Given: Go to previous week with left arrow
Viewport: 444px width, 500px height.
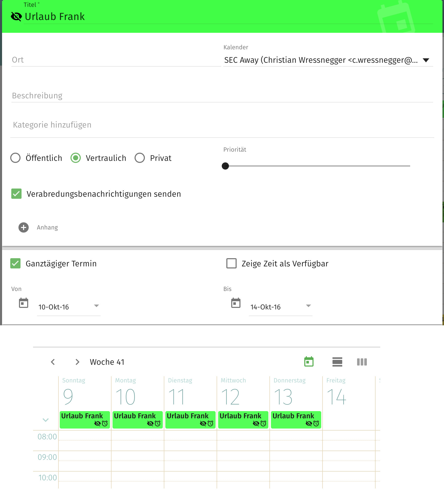Looking at the screenshot, I should click(53, 362).
